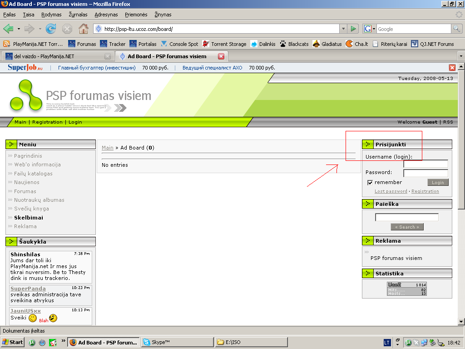Close the Ad Board tab with red X
The image size is (465, 349).
(x=221, y=56)
